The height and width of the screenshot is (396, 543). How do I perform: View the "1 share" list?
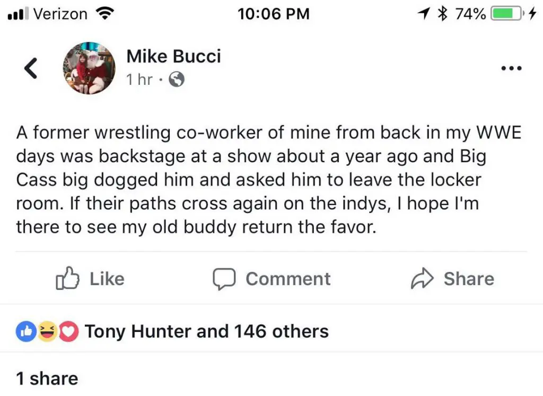point(47,378)
